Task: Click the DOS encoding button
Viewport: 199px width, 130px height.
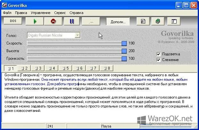Action: [x=13, y=21]
